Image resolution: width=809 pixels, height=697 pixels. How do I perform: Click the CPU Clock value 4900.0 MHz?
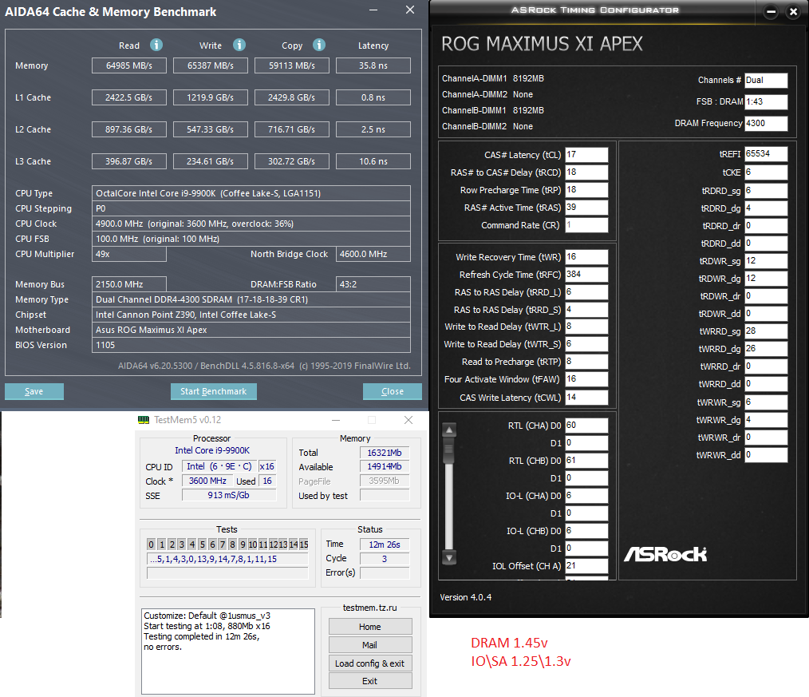click(251, 224)
